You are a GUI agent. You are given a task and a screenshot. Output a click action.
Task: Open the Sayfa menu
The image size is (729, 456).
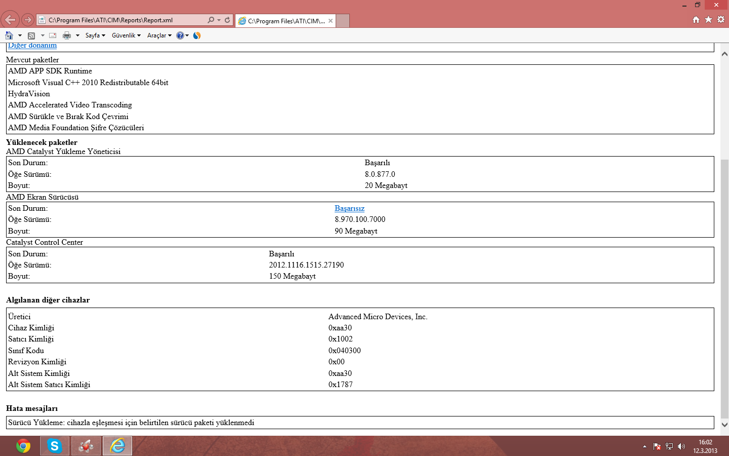coord(95,35)
